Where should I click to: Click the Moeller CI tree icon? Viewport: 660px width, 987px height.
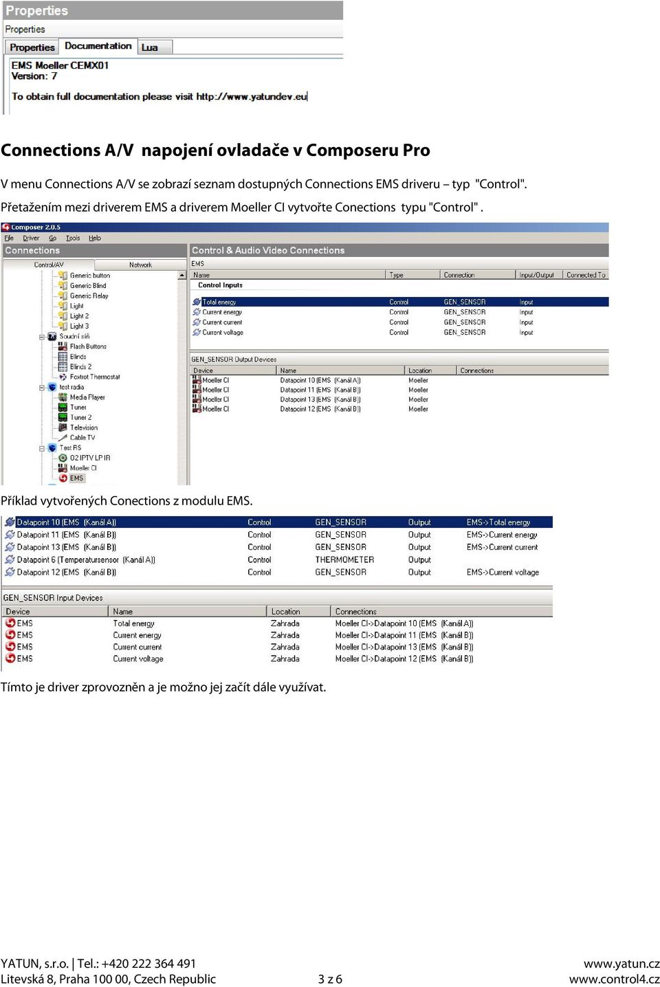tap(63, 468)
